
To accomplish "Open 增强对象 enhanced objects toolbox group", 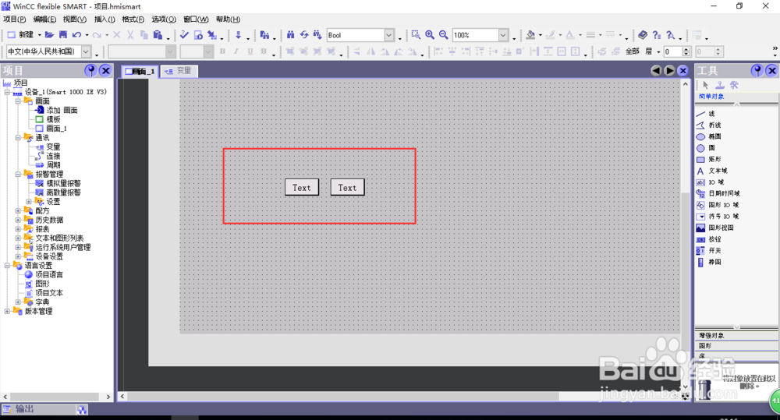I will 736,336.
